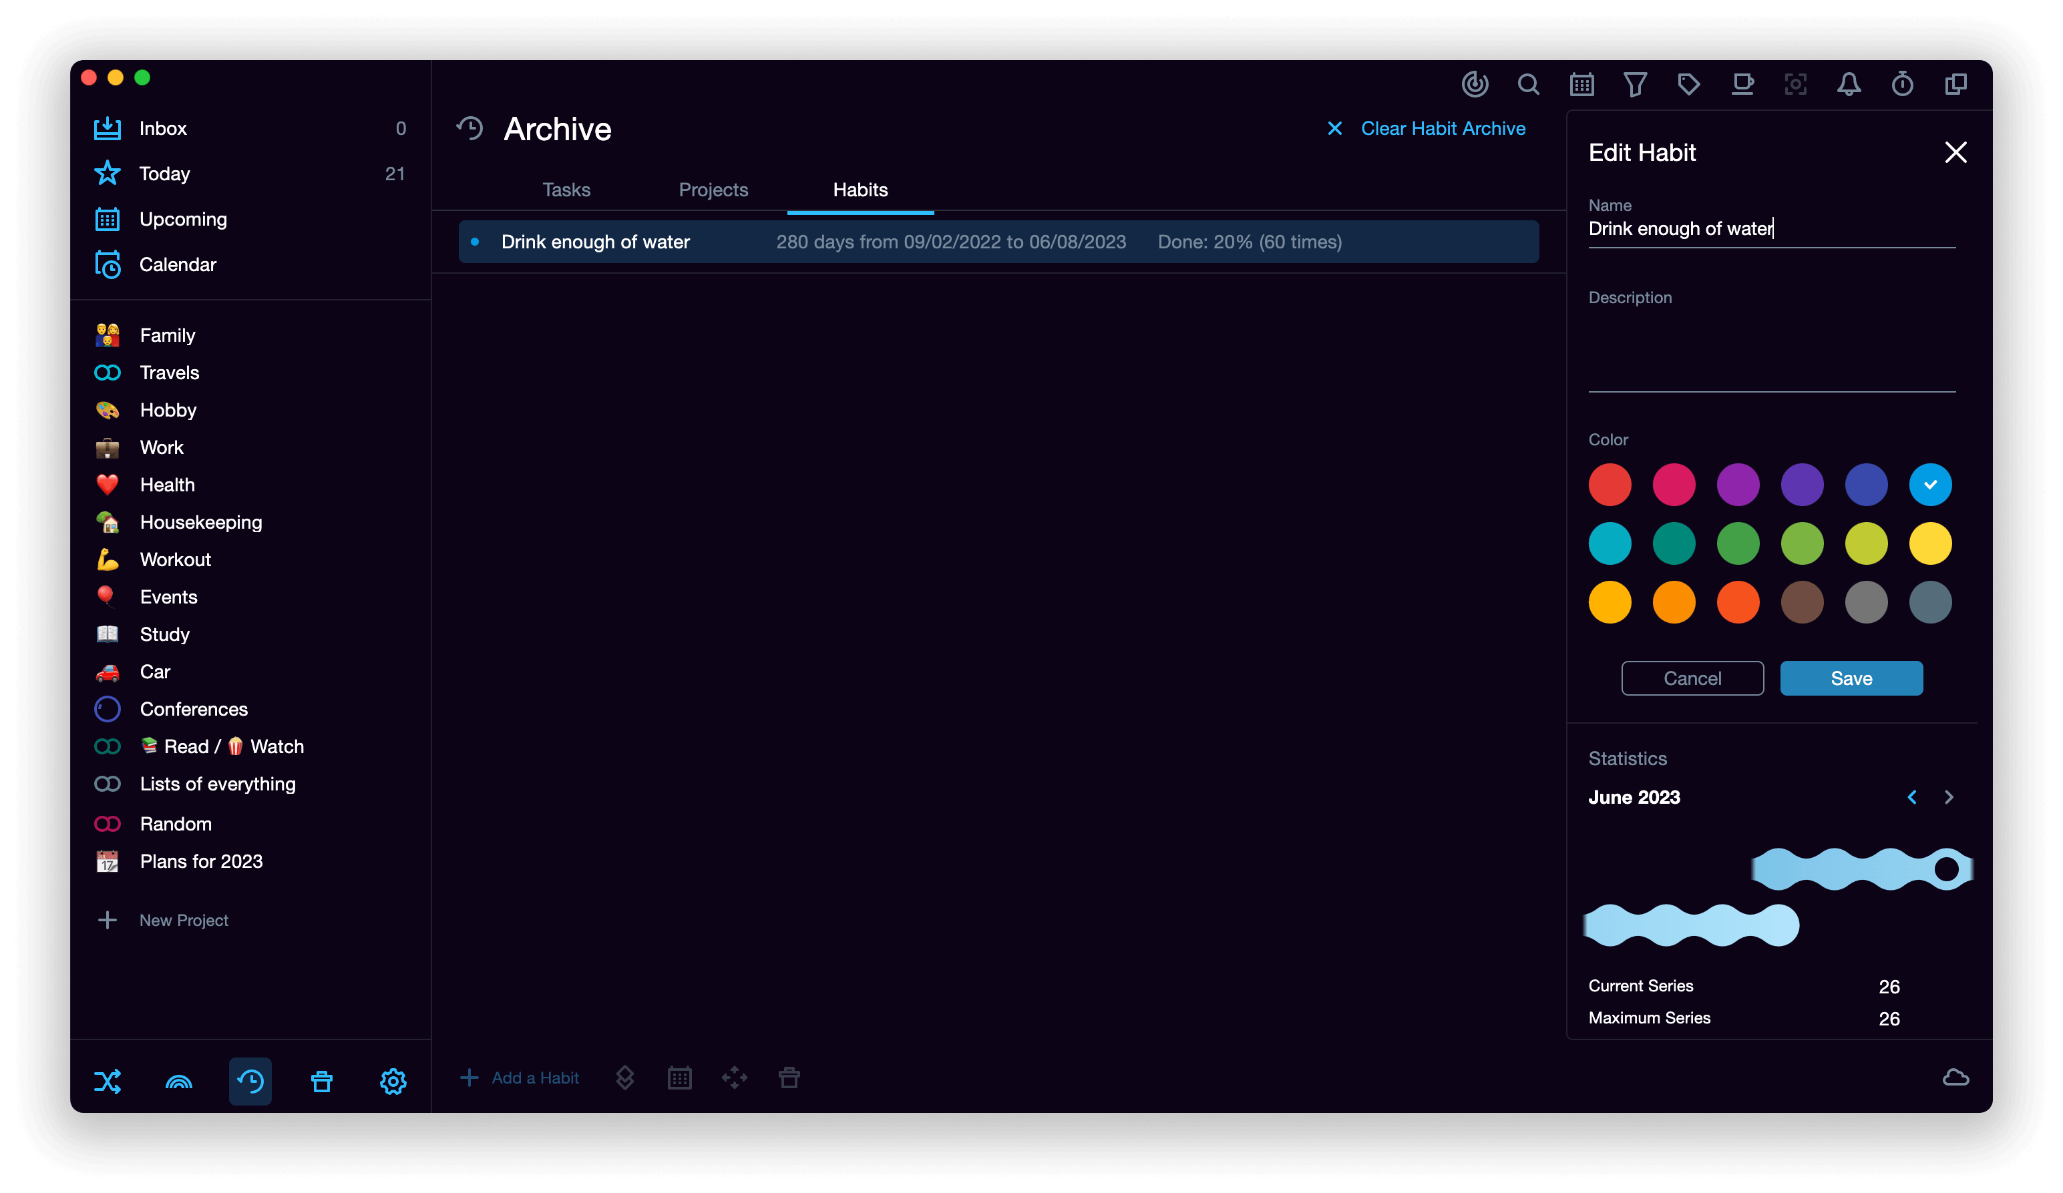Click the shuffle icon in bottom sidebar

click(x=108, y=1081)
